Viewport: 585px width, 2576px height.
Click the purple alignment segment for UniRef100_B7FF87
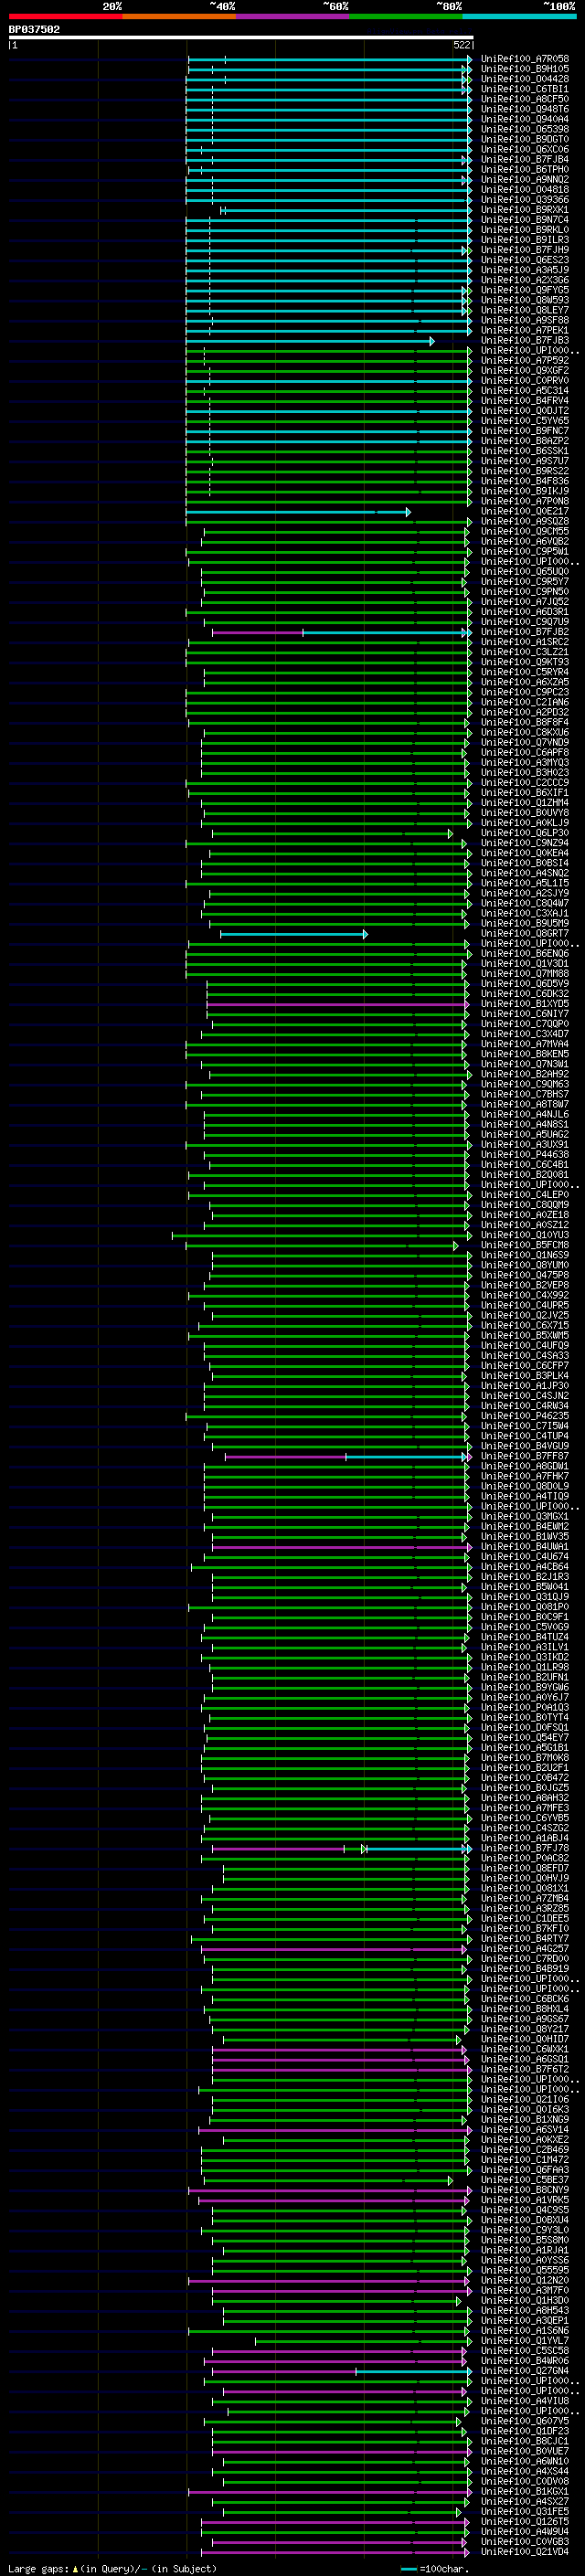tap(285, 1456)
